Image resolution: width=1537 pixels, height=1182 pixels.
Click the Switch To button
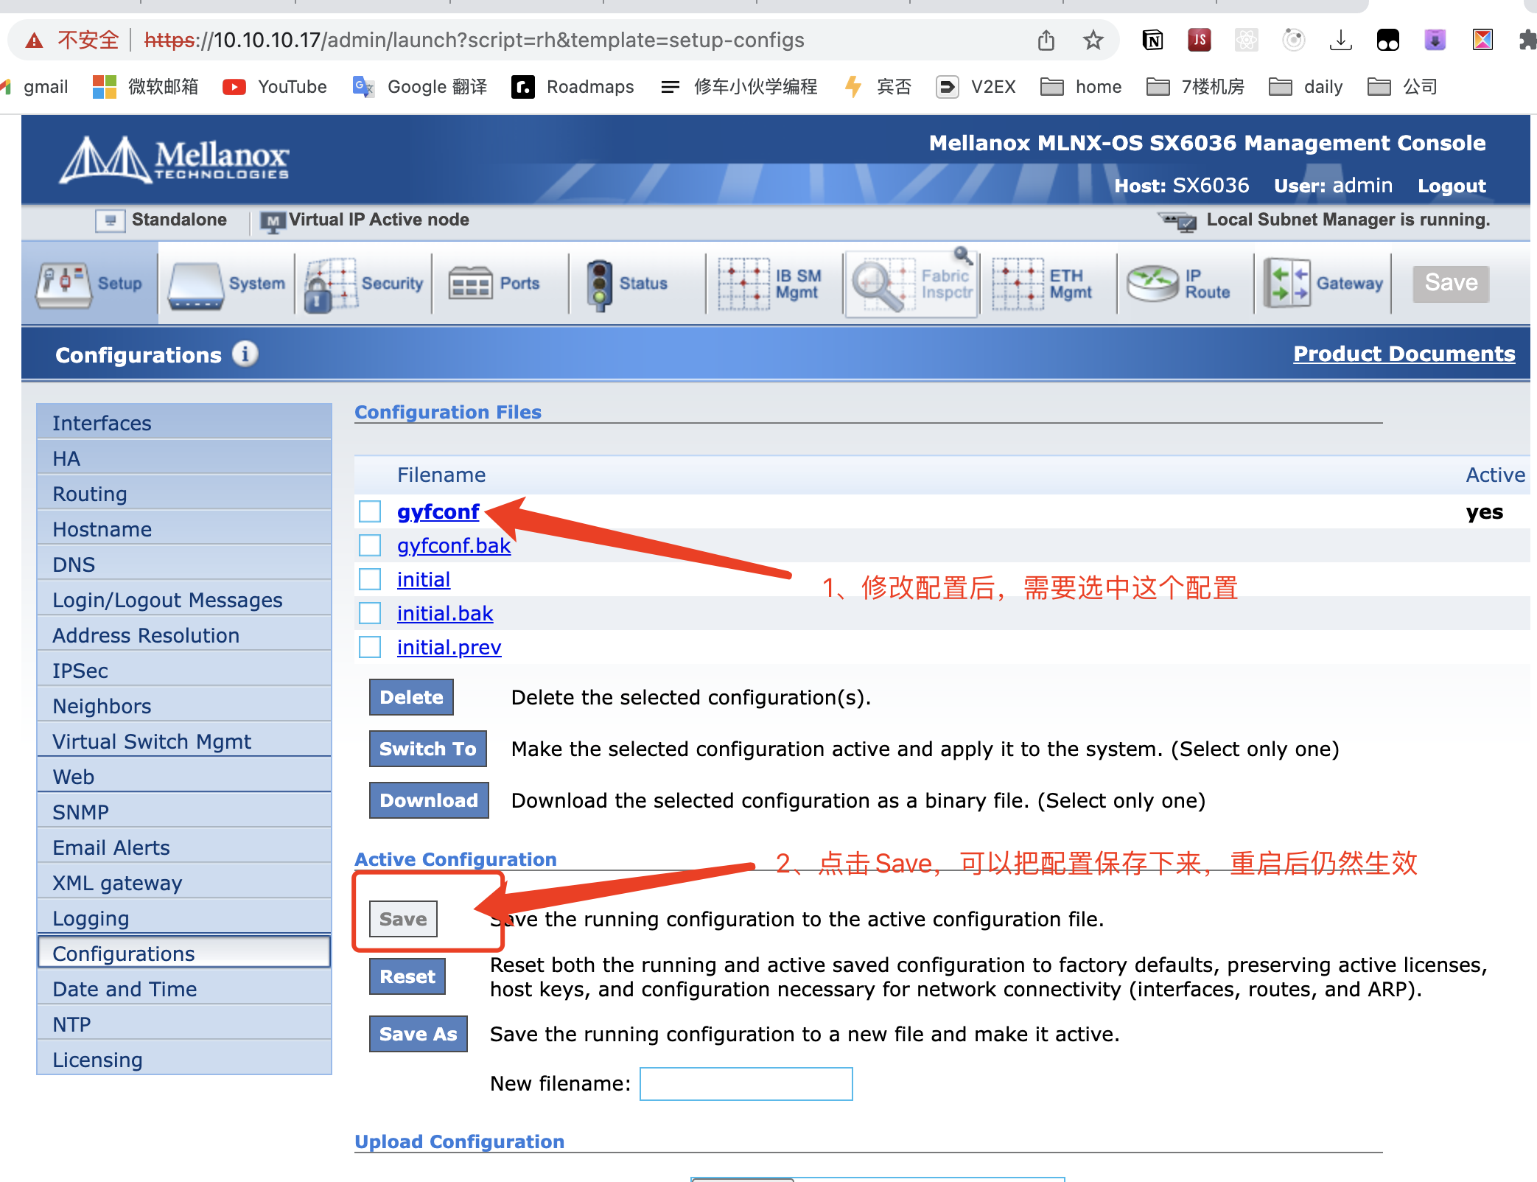tap(427, 749)
